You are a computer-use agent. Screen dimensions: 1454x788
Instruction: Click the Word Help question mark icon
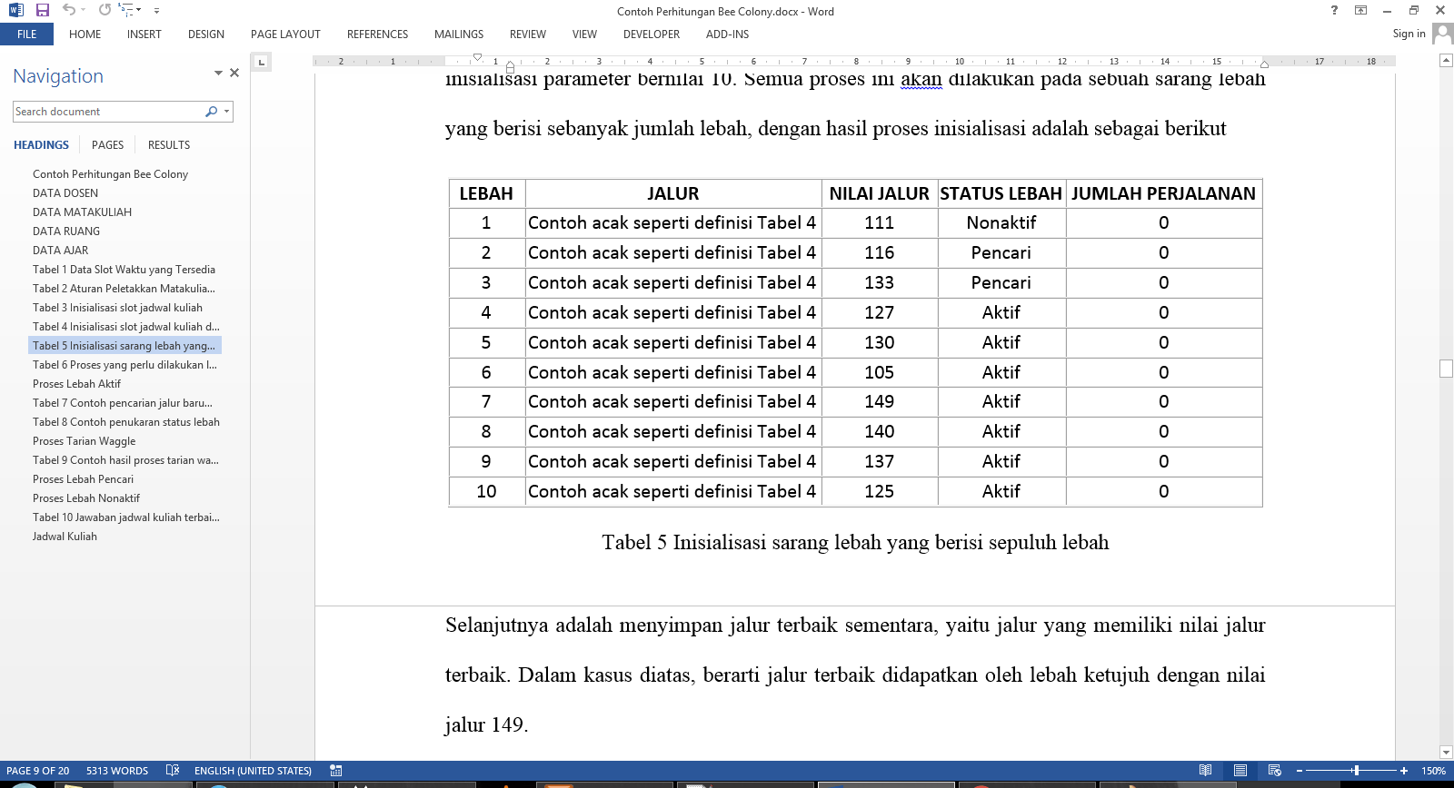[x=1334, y=10]
